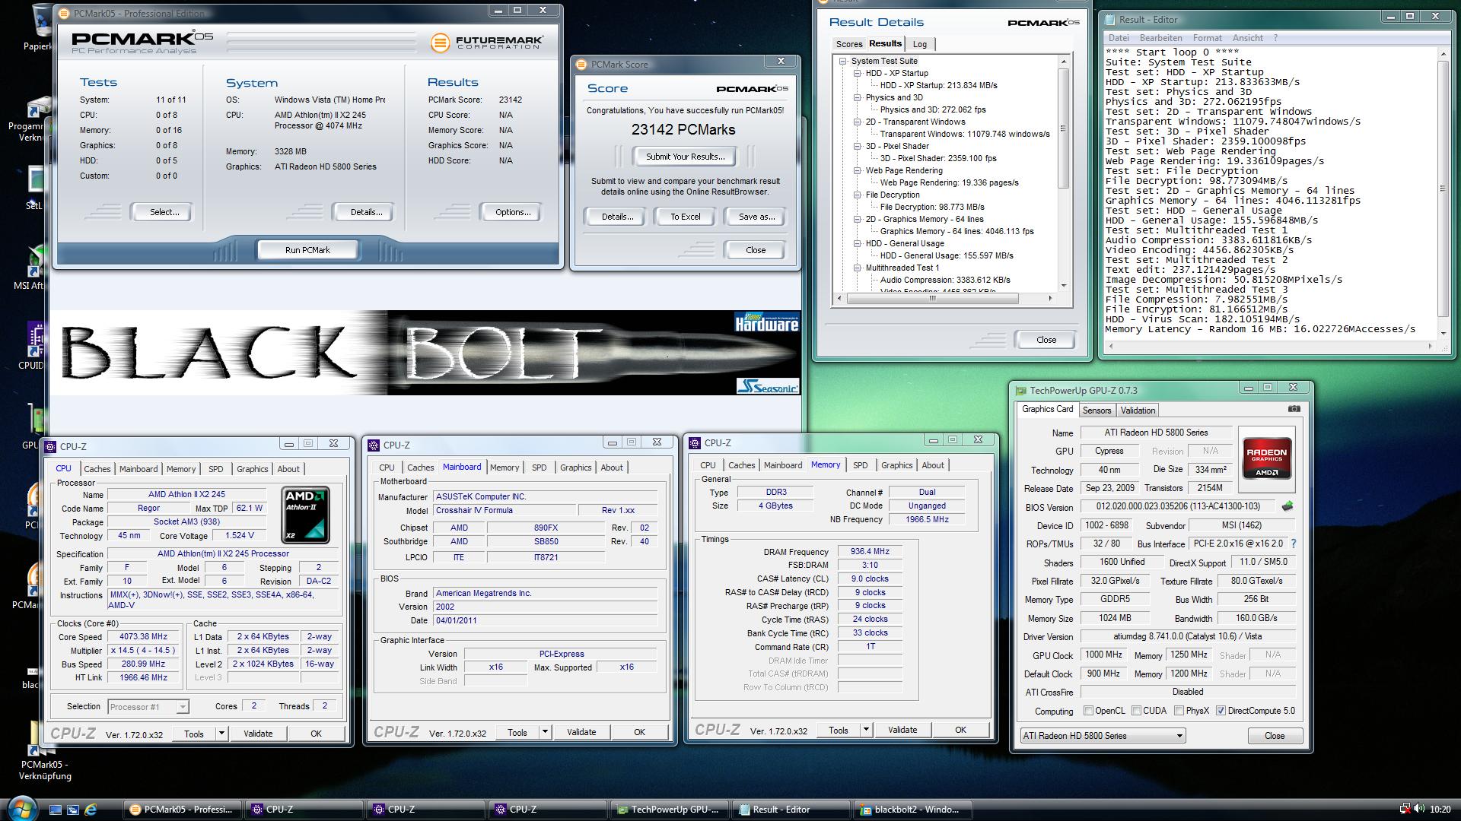Click the GPU-Z title bar app icon
The width and height of the screenshot is (1461, 821).
pyautogui.click(x=1020, y=391)
